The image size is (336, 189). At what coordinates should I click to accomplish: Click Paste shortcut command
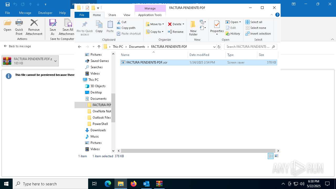click(x=129, y=34)
